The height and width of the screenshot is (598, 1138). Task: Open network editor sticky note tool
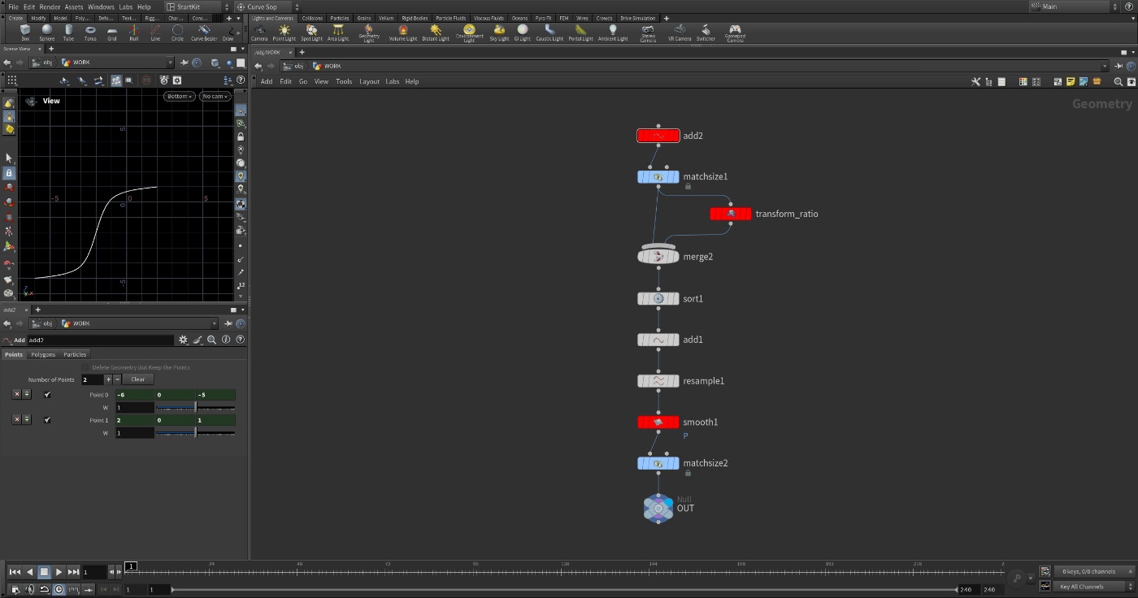coord(1071,81)
